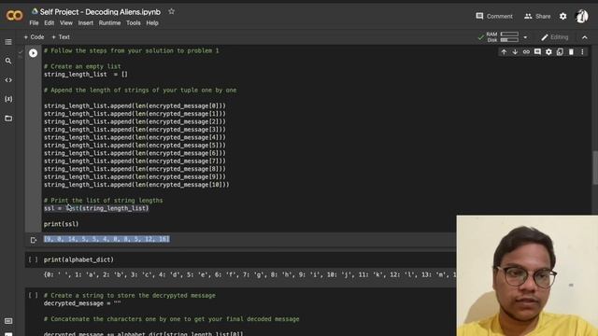Expand the RAM Disk runtime dropdown arrow
The image size is (598, 336).
pyautogui.click(x=525, y=37)
